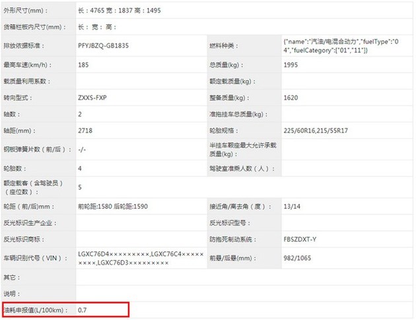416x320 pixels.
Task: Click the 油耗申报值(L/100km) label
Action: 35,310
